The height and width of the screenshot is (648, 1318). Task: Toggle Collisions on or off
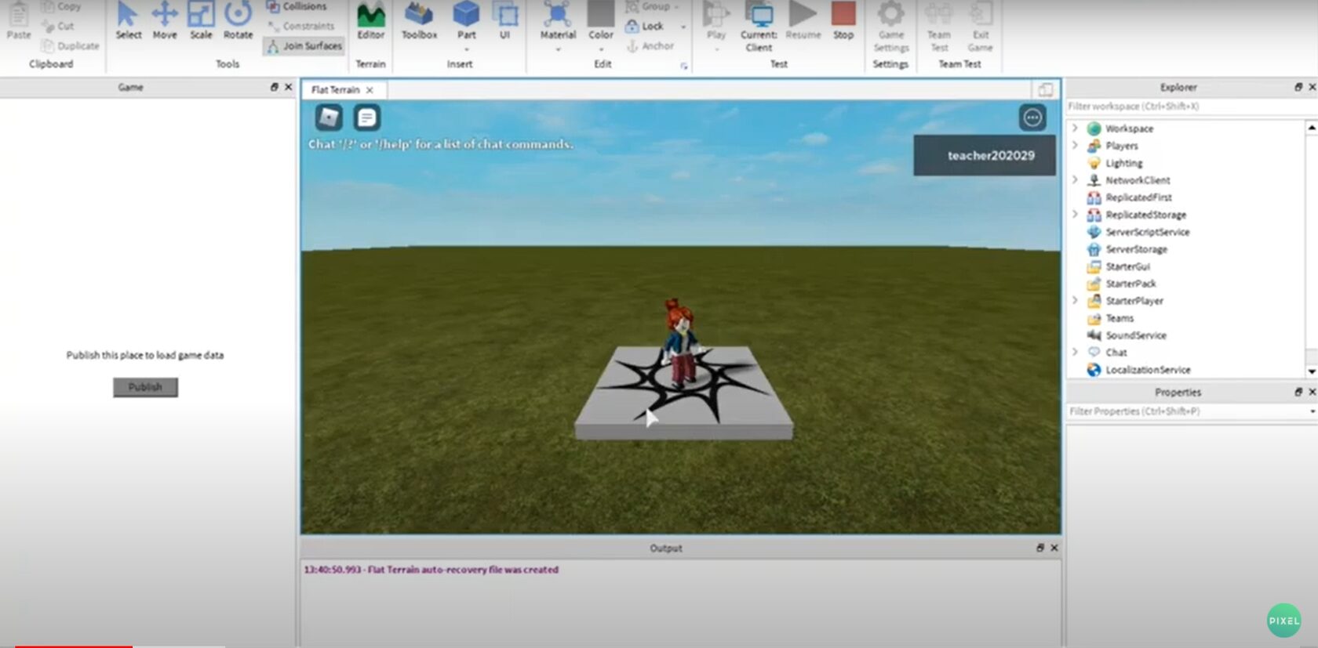point(297,6)
